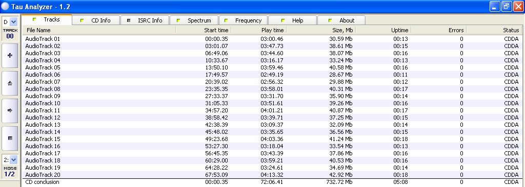Open the ISRC Info tab

coord(145,20)
